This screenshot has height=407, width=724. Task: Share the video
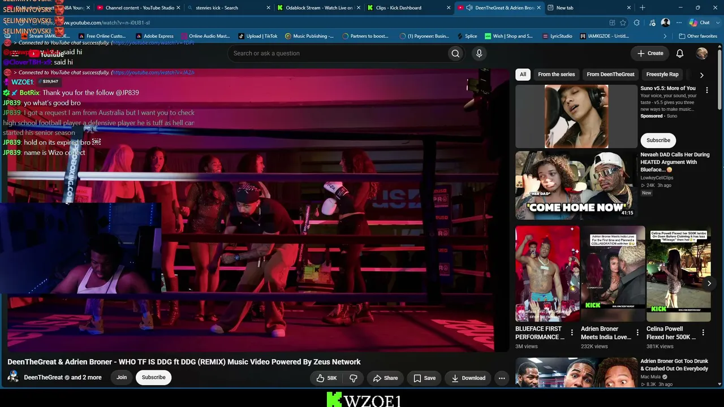385,378
